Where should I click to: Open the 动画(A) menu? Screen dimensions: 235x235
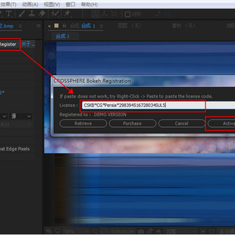point(30,5)
